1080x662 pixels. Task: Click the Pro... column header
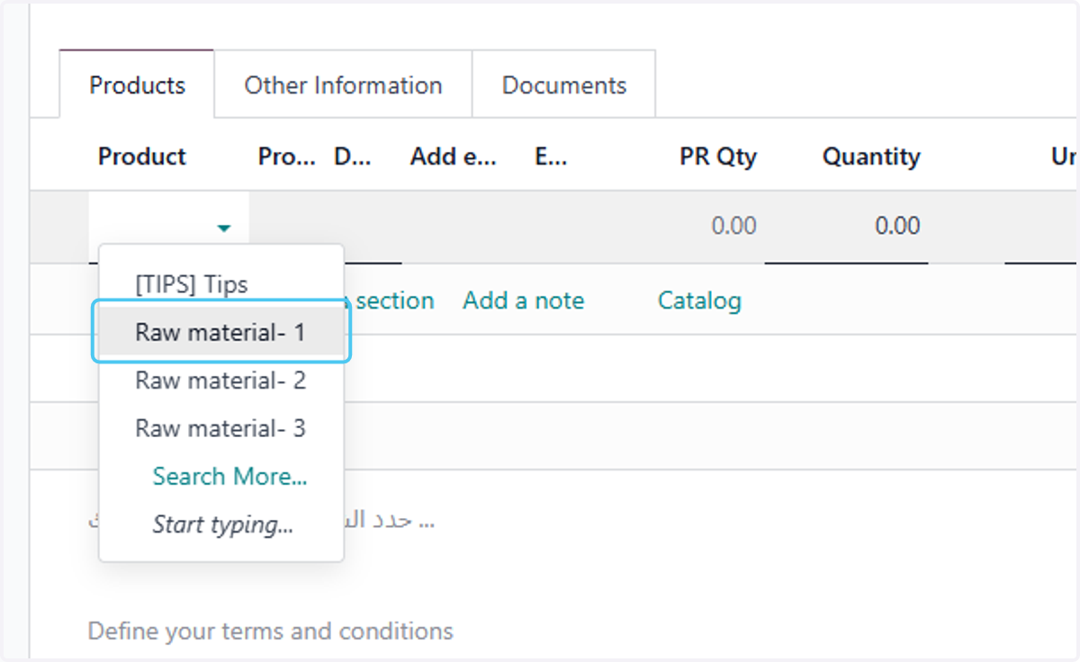287,157
